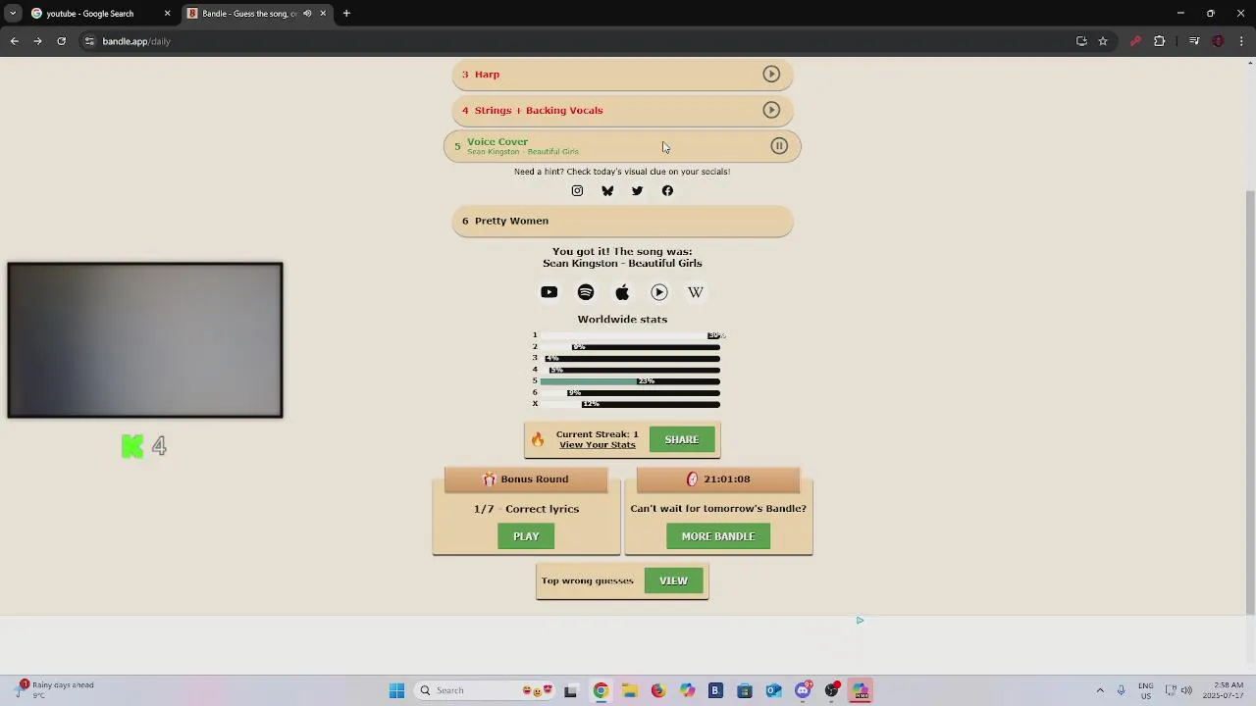The image size is (1256, 706).
Task: Open the song on YouTube
Action: [x=549, y=292]
